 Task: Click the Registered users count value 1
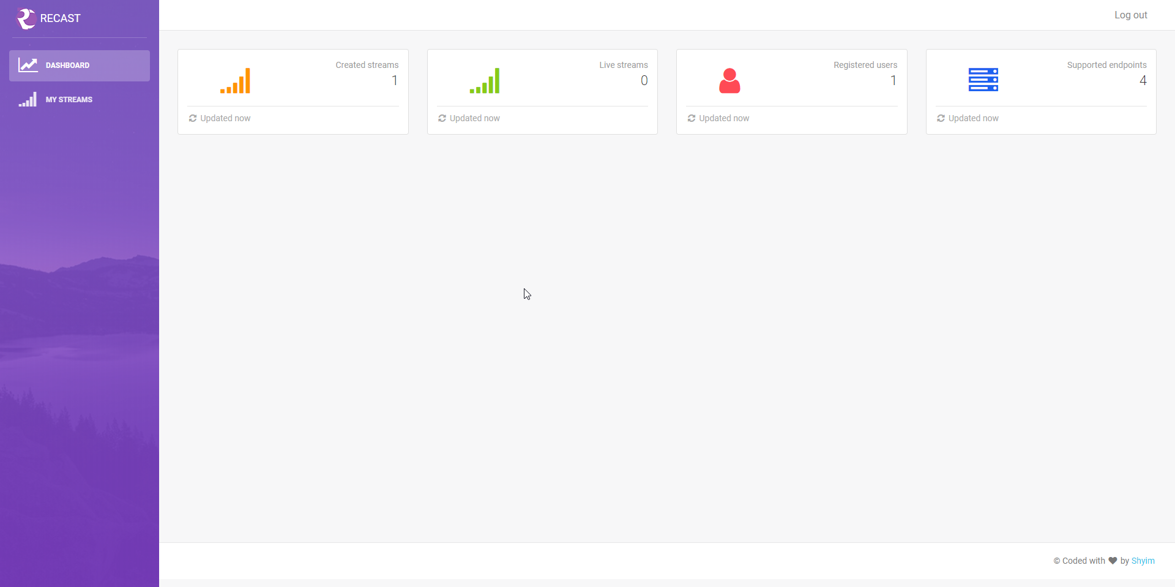(893, 80)
